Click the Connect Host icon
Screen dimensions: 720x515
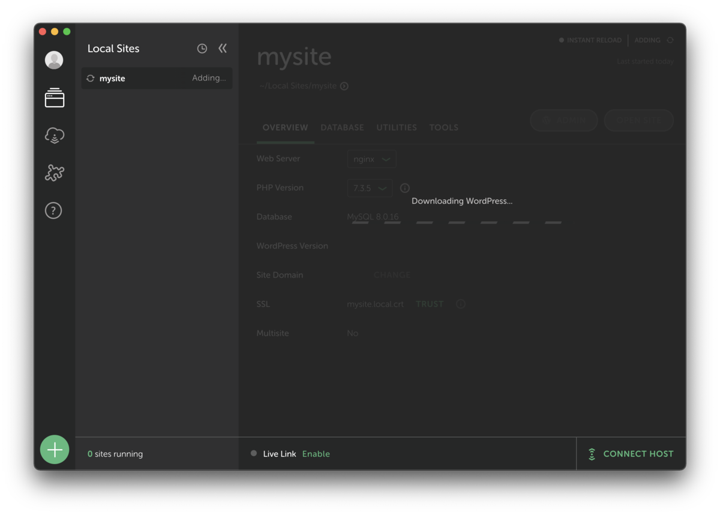[592, 454]
